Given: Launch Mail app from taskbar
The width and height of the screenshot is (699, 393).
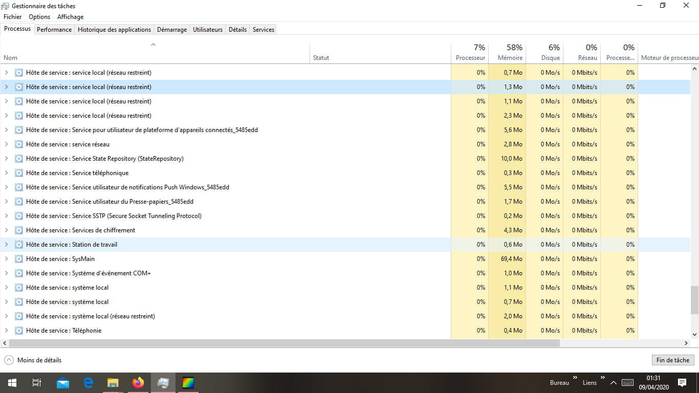Looking at the screenshot, I should tap(63, 383).
